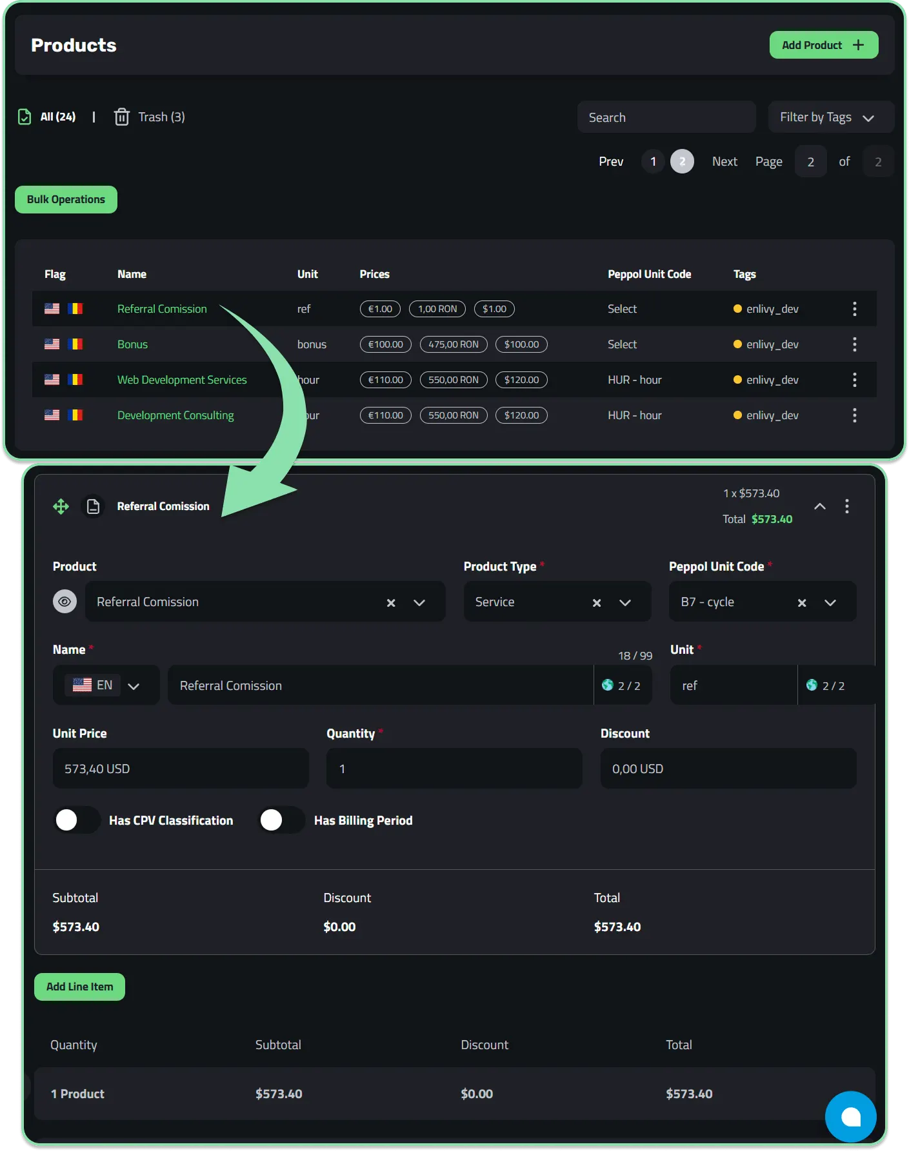Click the drag-move handle of the line item

(61, 506)
